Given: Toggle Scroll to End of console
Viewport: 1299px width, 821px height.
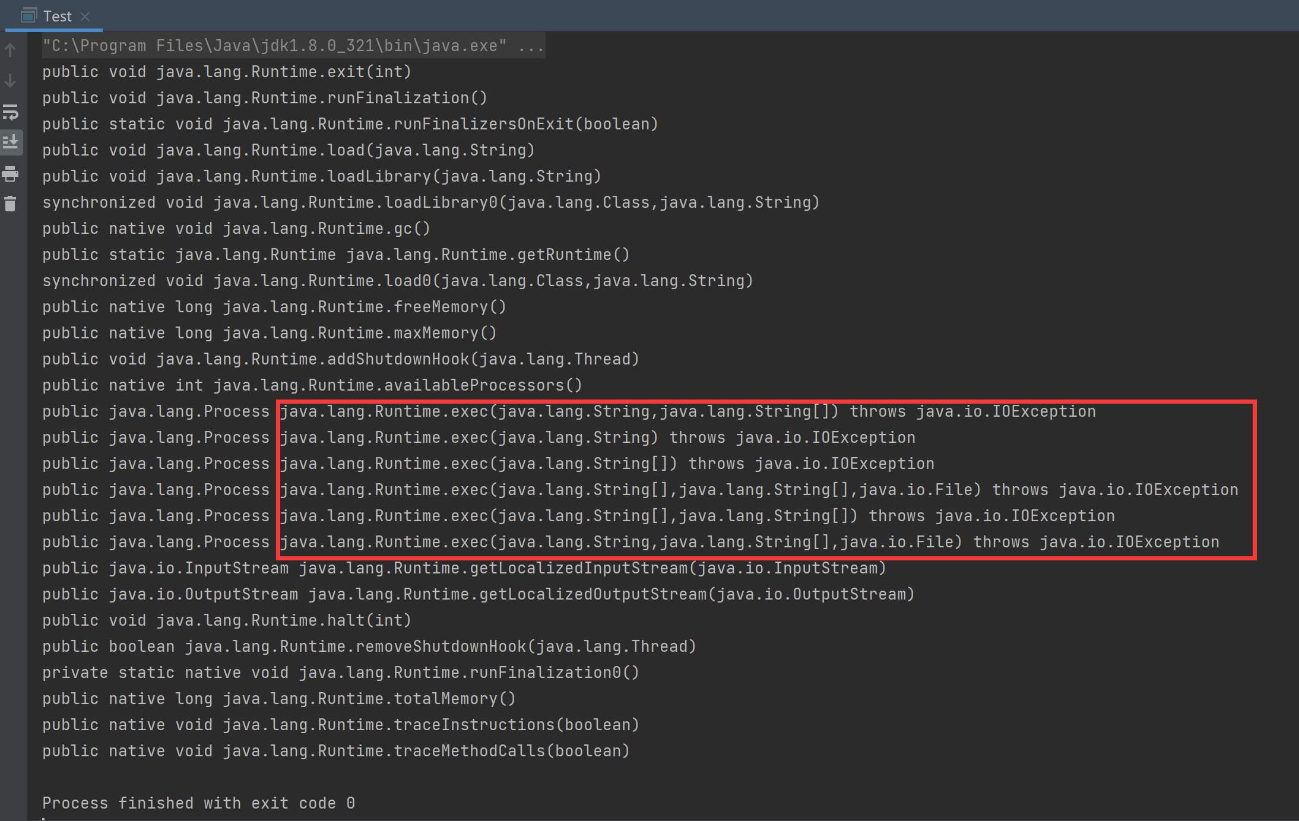Looking at the screenshot, I should tap(11, 142).
